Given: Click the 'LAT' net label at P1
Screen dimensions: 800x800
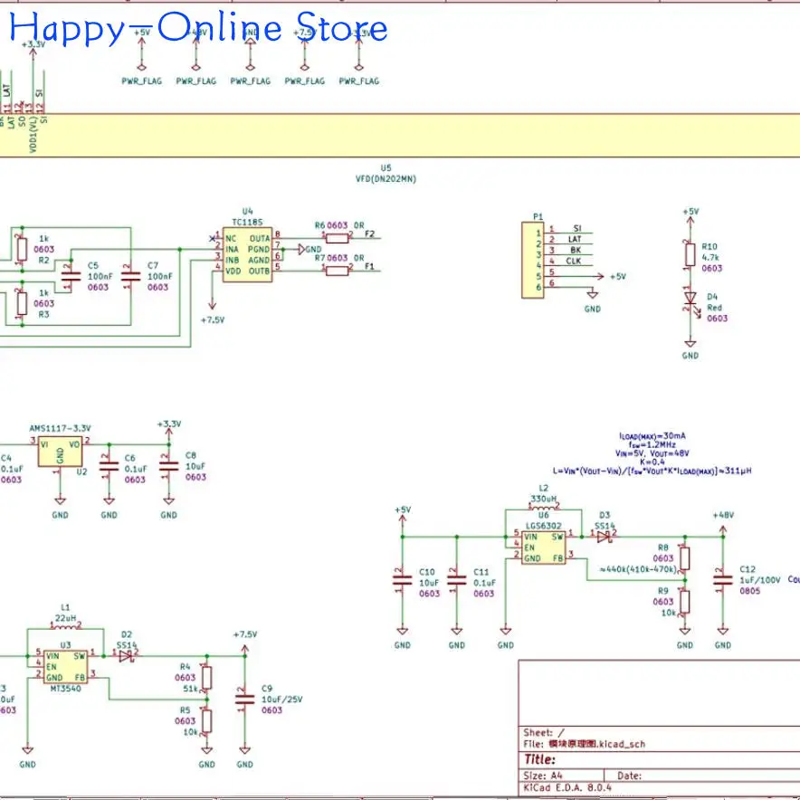Looking at the screenshot, I should tap(575, 239).
